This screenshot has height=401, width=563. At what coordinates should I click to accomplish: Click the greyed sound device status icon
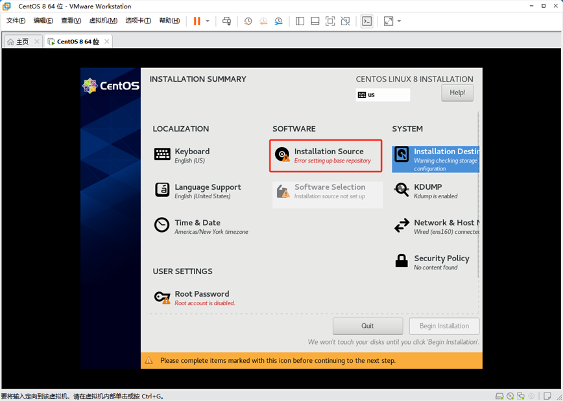coord(532,396)
